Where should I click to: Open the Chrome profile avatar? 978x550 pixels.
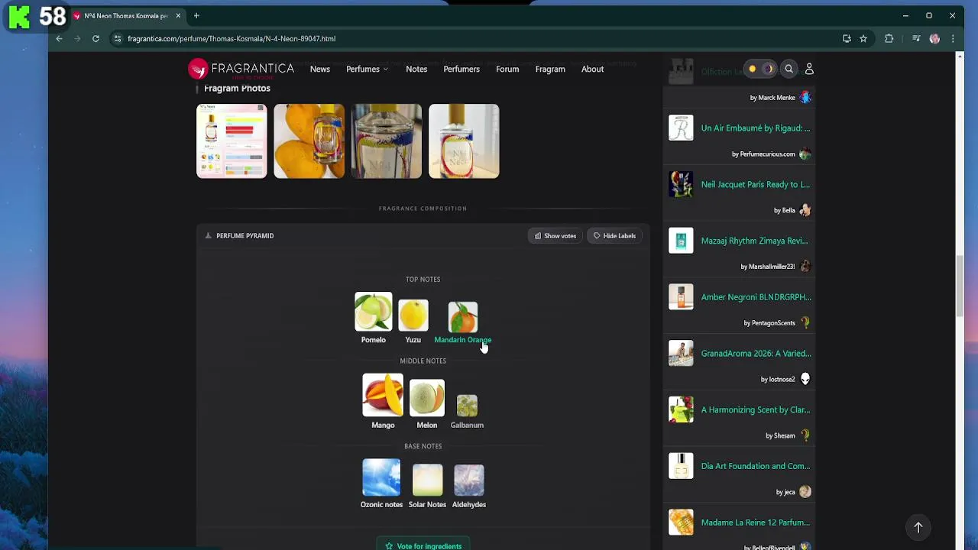point(934,38)
